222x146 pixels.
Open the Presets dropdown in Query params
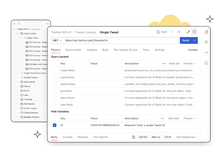pyautogui.click(x=190, y=64)
